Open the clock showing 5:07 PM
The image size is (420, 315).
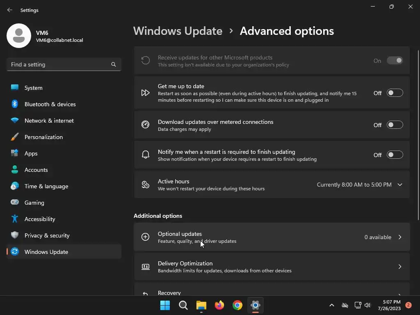[x=389, y=305]
